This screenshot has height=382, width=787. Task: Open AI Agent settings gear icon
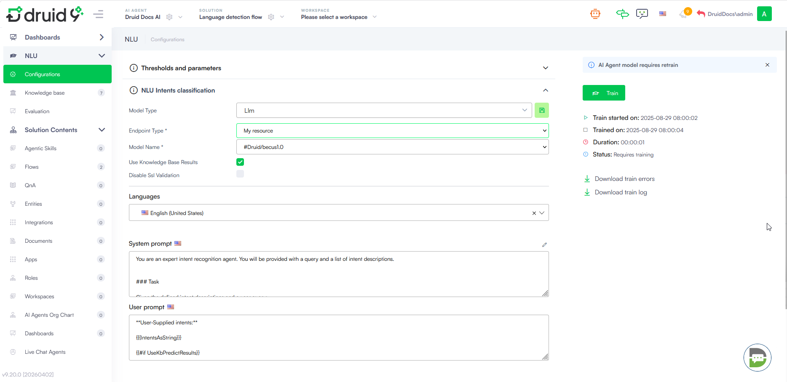(169, 17)
